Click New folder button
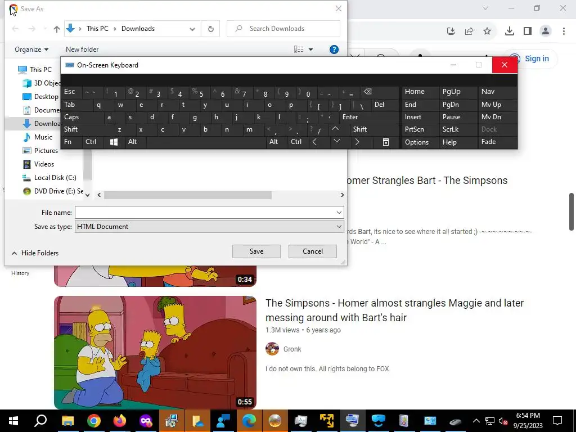Screen dimensions: 576x432 pyautogui.click(x=82, y=49)
